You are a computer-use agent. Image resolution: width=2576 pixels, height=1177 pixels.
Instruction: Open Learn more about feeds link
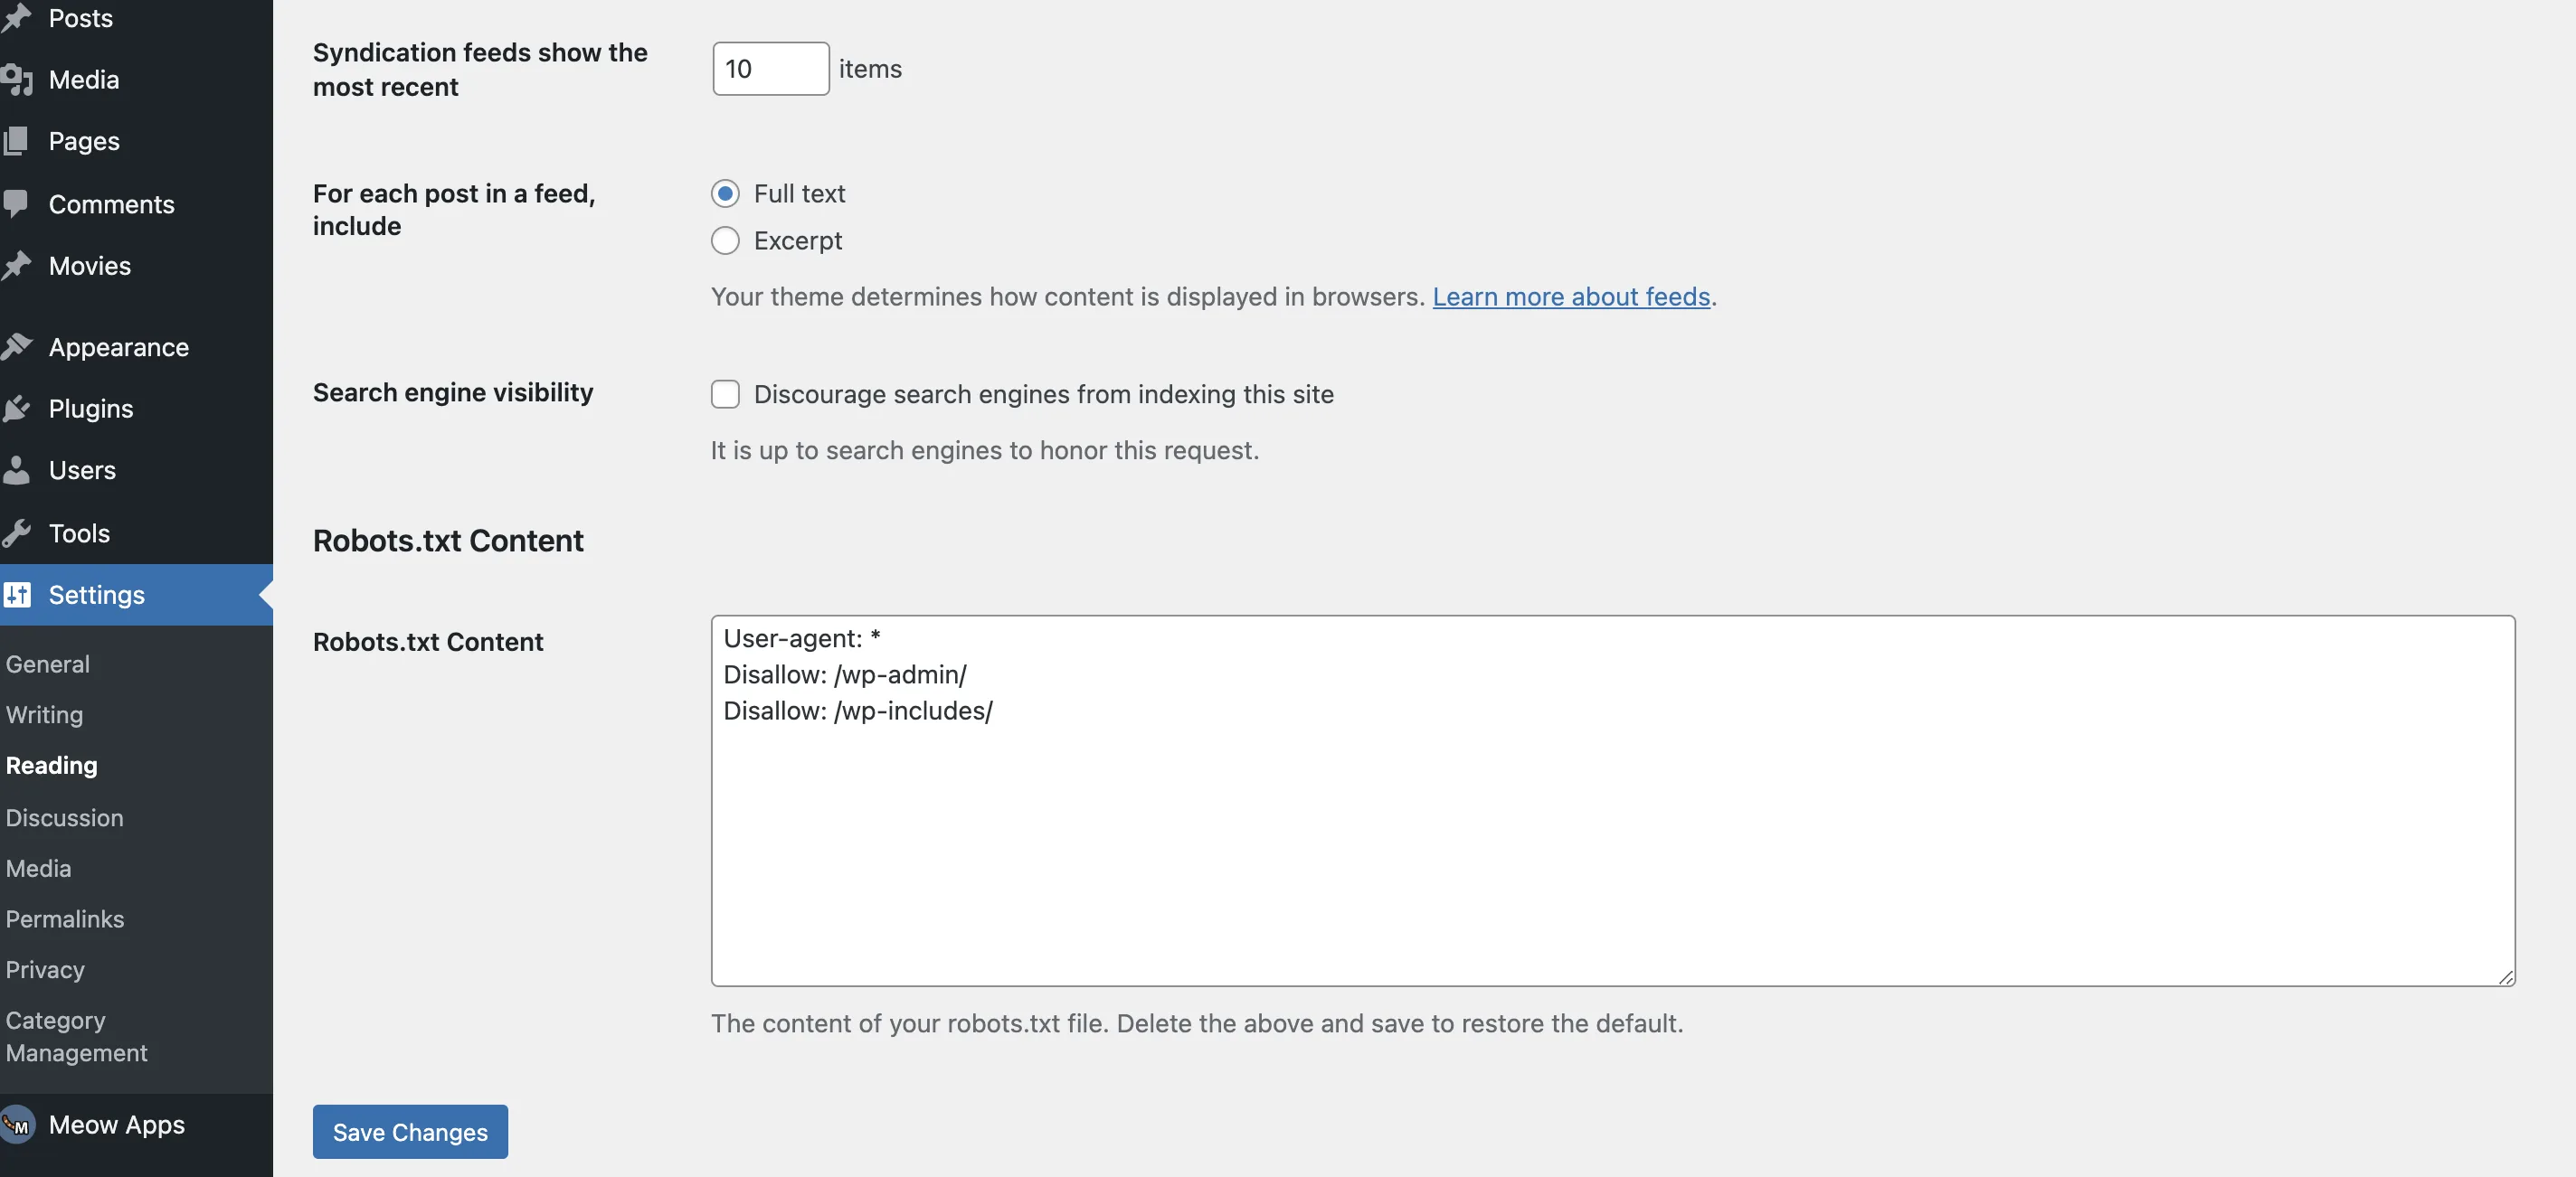click(1571, 297)
